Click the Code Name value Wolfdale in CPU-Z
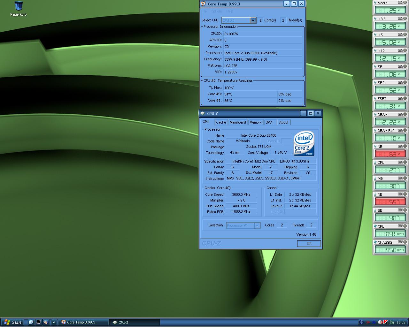This screenshot has height=327, width=409. 243,141
